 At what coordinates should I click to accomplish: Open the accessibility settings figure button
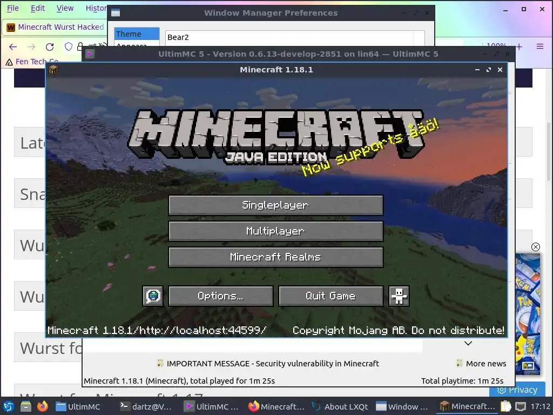[399, 296]
